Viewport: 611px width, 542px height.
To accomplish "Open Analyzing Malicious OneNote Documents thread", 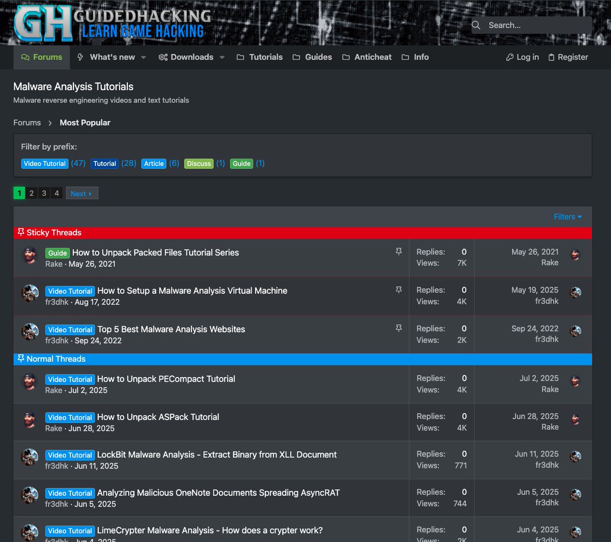I will coord(218,493).
